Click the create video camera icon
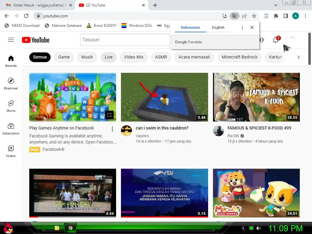Screen dimensions: 312x234 coord(262,40)
